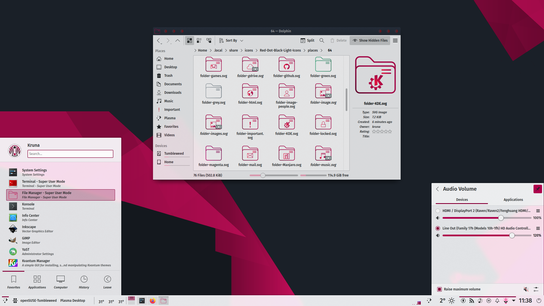Switch to Devices tab in Audio Volume
This screenshot has height=306, width=544.
point(462,200)
